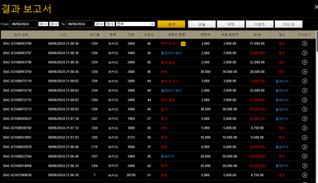Viewport: 318px width, 183px height.
Task: Open the From minute dropdown
Action: point(54,24)
